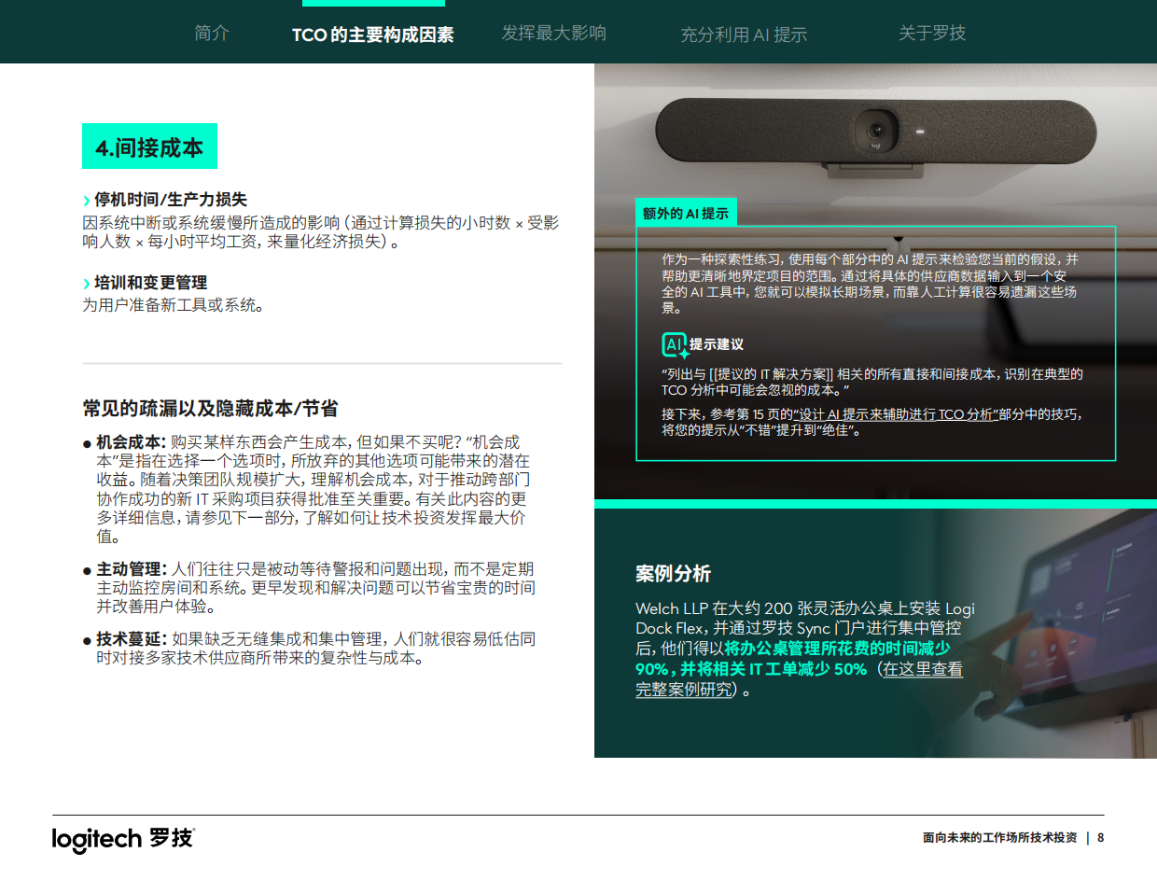Click the 技术蔓延 bullet title
The width and height of the screenshot is (1157, 894).
(132, 638)
